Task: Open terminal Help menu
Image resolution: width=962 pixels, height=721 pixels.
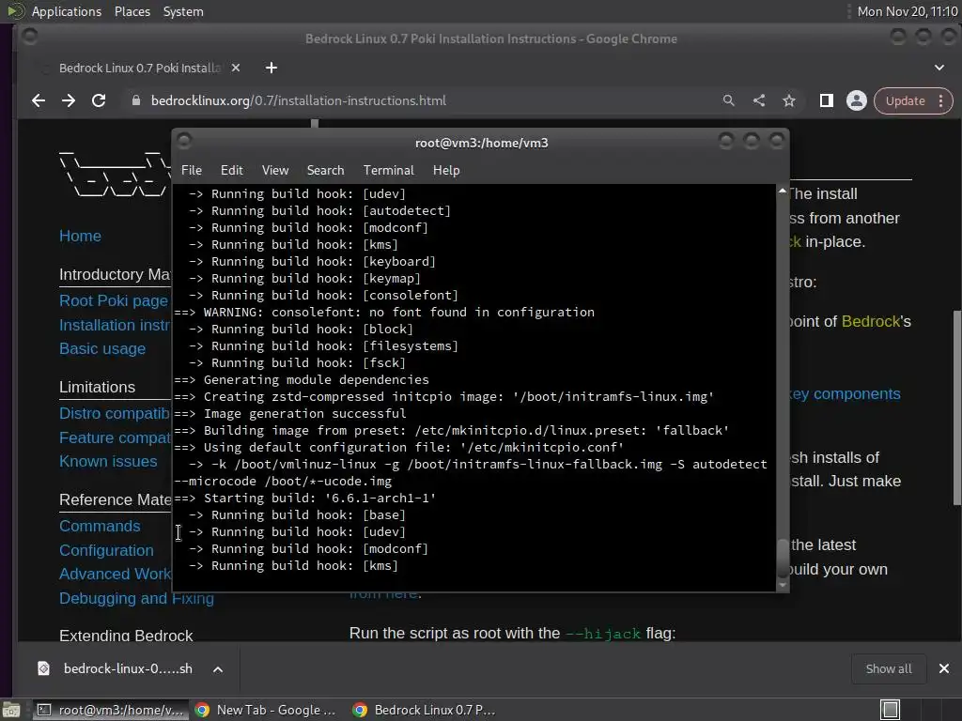Action: tap(446, 171)
